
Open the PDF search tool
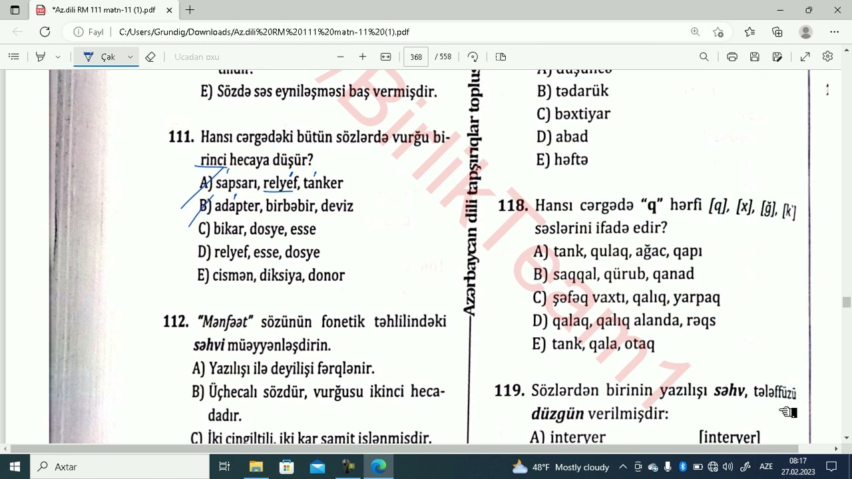pyautogui.click(x=704, y=57)
